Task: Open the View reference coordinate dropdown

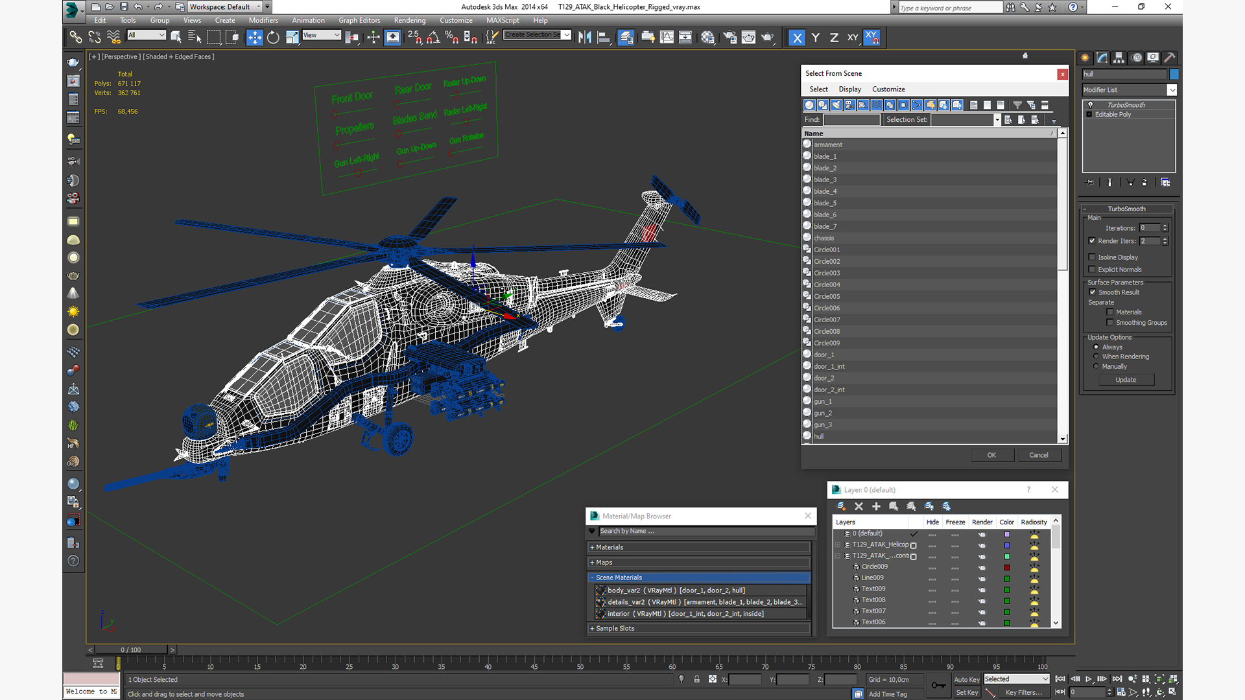Action: click(x=322, y=35)
